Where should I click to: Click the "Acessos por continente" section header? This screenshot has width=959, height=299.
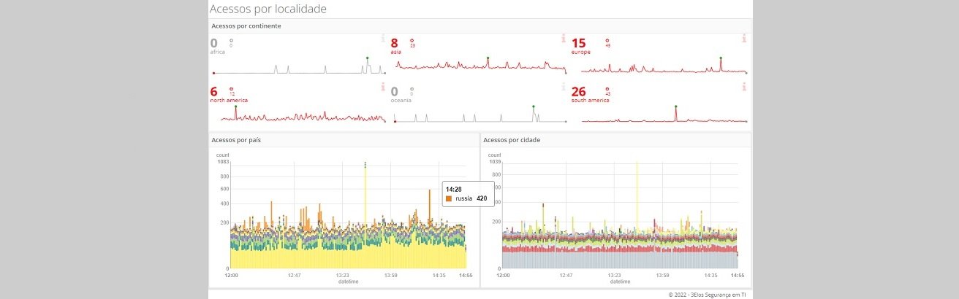tap(246, 26)
